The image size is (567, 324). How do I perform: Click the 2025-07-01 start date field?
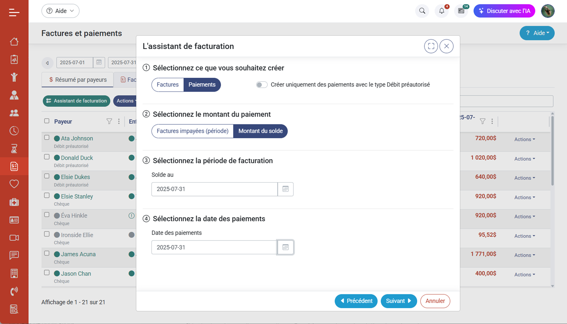pos(75,62)
